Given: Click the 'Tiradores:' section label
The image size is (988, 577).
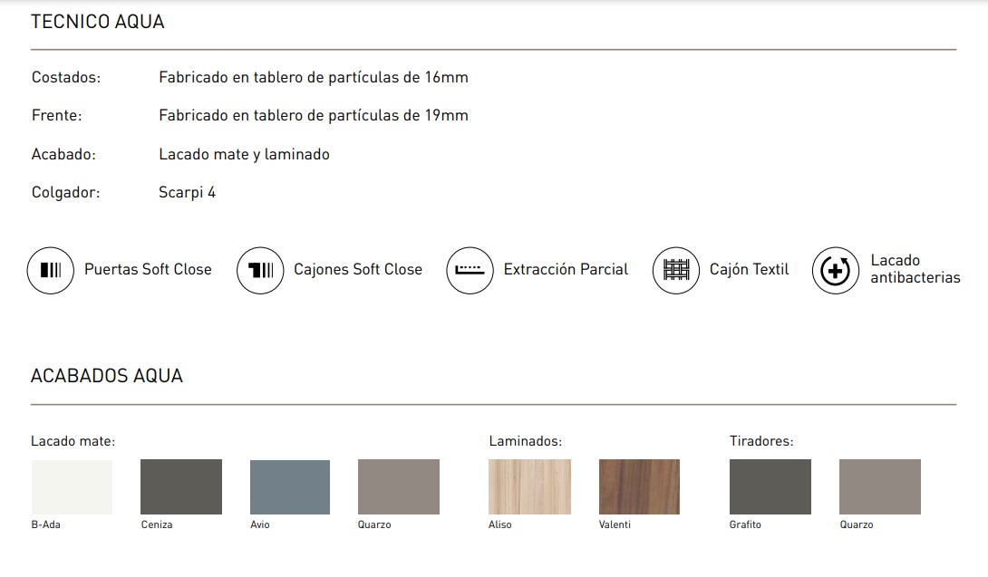Looking at the screenshot, I should 761,441.
